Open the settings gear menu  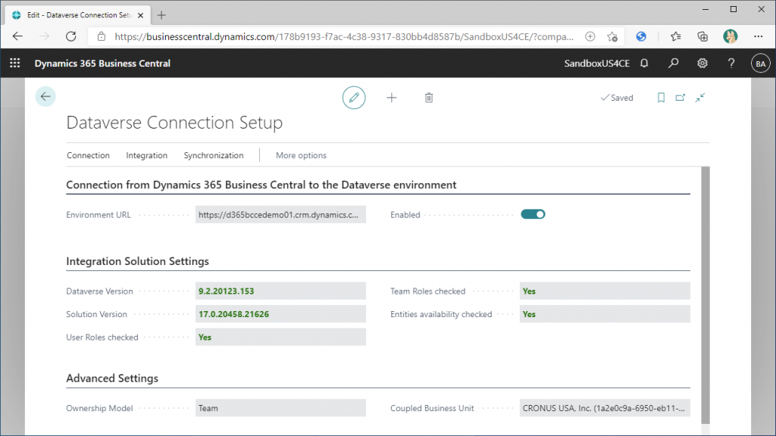[702, 64]
